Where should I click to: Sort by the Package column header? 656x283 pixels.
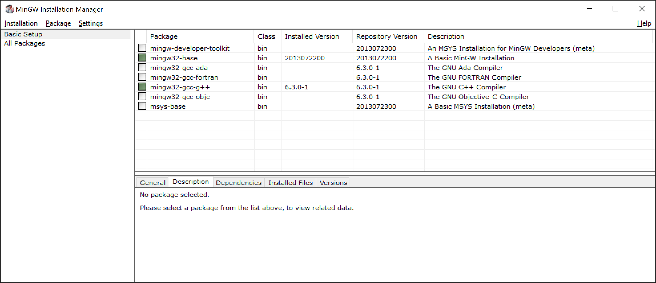tap(200, 36)
